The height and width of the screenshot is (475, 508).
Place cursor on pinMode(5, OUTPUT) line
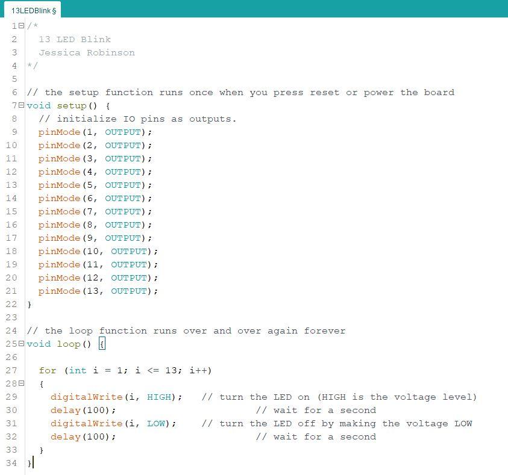(x=95, y=185)
